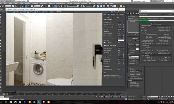Click Pause in Rendering dialog

click(164, 14)
